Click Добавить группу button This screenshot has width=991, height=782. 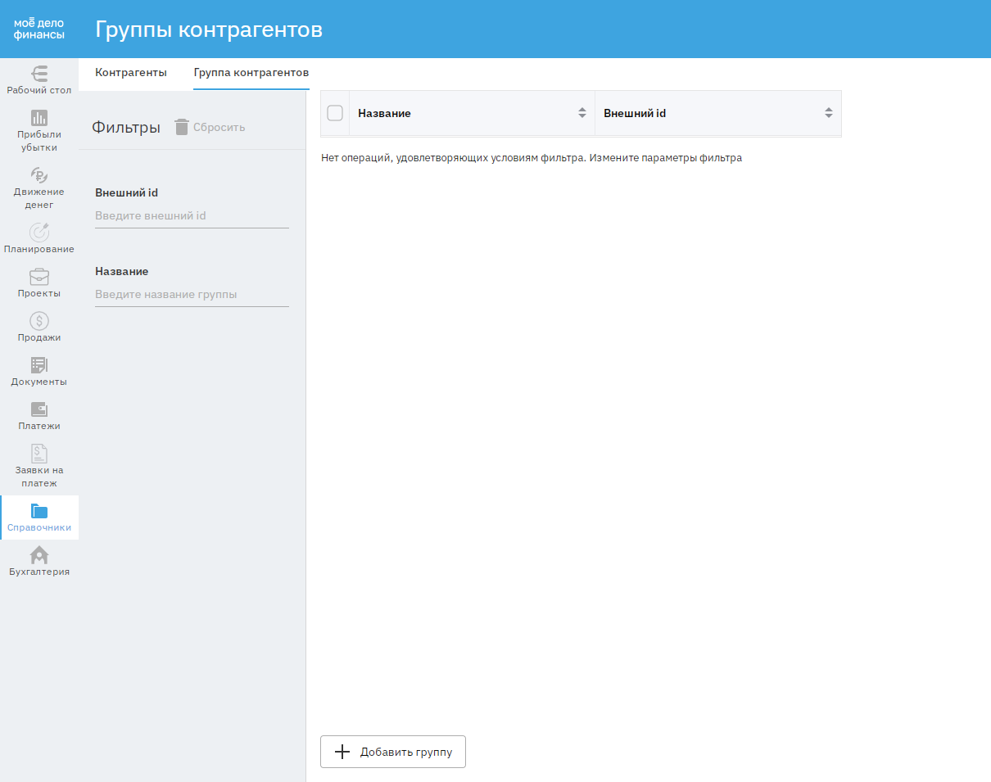coord(393,752)
